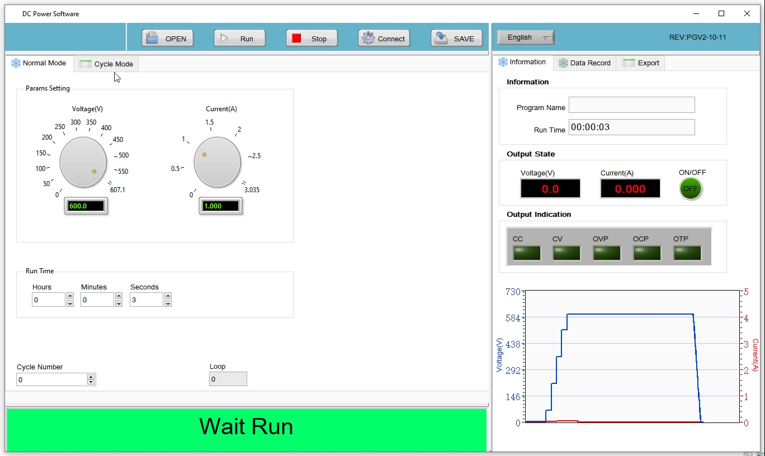Select the Data Record tab icon
This screenshot has width=765, height=456.
click(563, 63)
